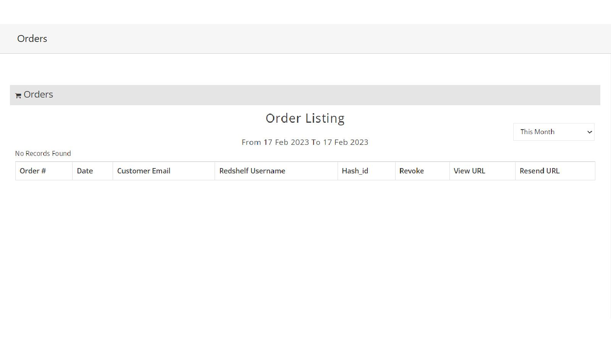Click the Revoke column header
The height and width of the screenshot is (343, 611).
point(422,171)
